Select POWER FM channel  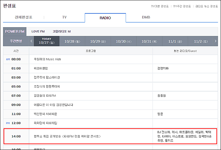coord(15,31)
